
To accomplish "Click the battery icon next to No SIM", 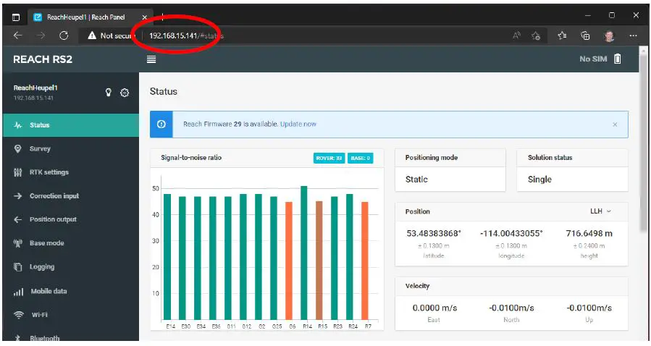I will coord(618,59).
